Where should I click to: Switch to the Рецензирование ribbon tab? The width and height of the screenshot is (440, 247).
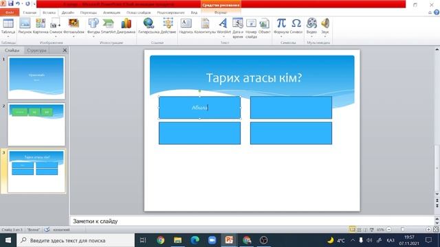pyautogui.click(x=170, y=12)
